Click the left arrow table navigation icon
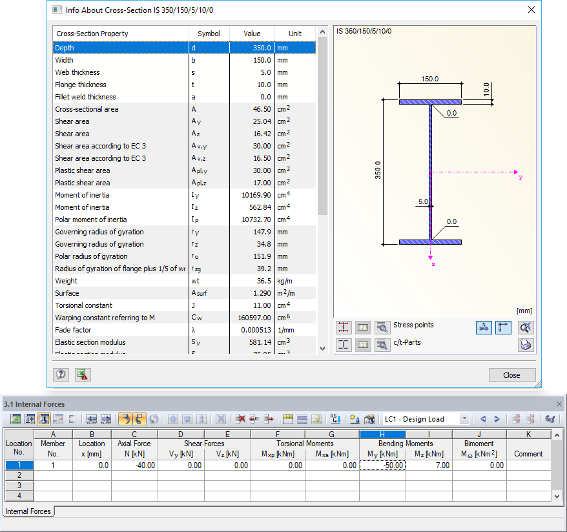Screen dimensions: 567x532 tap(92, 419)
